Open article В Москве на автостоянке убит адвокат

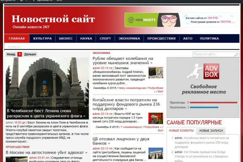(46, 152)
